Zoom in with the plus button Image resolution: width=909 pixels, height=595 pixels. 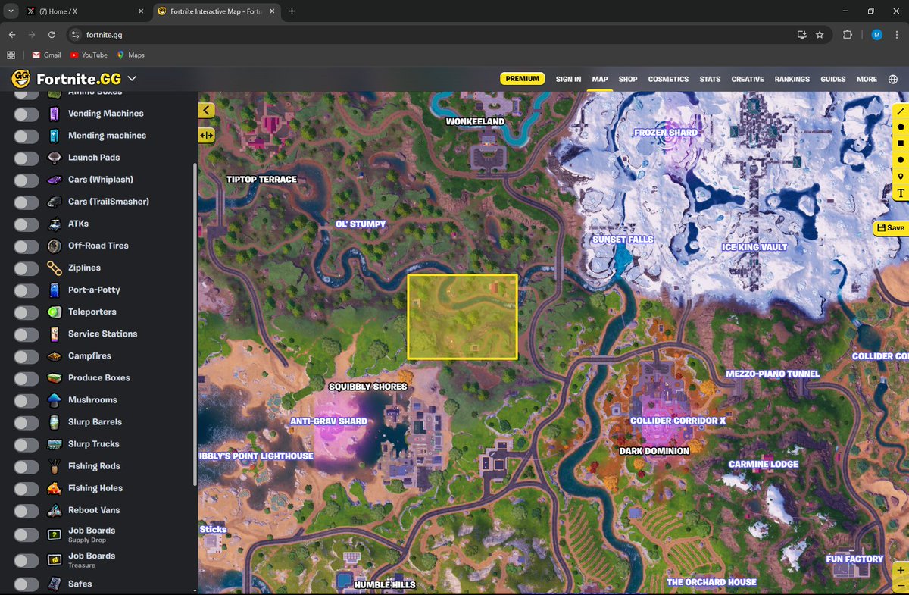coord(901,570)
